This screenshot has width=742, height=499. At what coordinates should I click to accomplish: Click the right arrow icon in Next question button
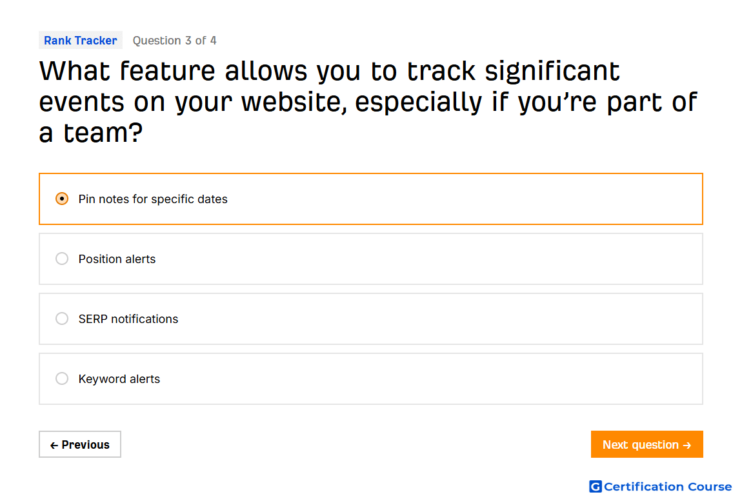coord(687,445)
